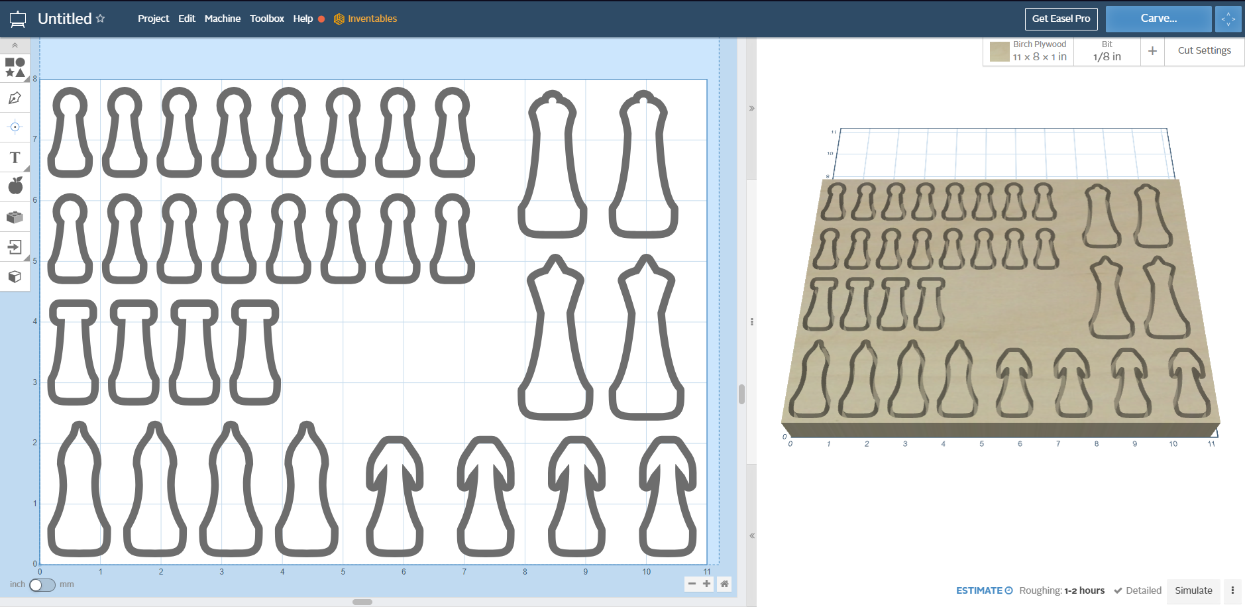Viewport: 1245px width, 607px height.
Task: Open the Apps building-block icon
Action: point(15,217)
